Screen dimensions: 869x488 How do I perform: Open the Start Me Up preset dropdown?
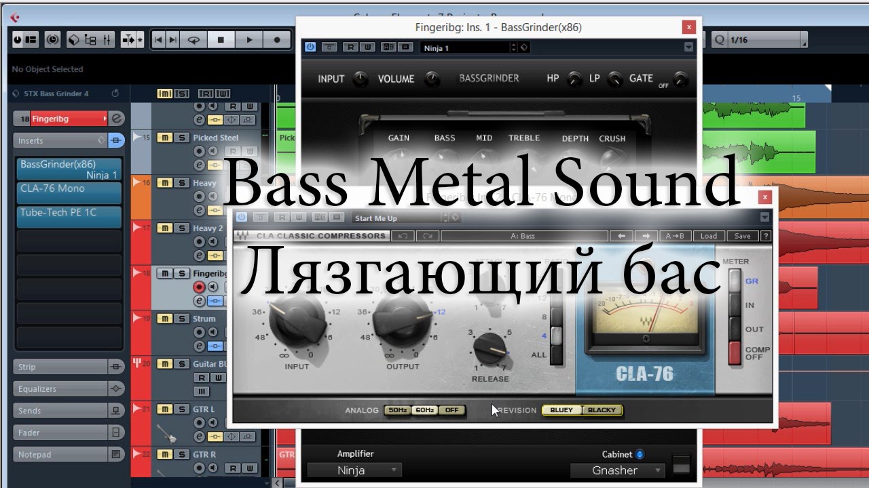point(401,218)
